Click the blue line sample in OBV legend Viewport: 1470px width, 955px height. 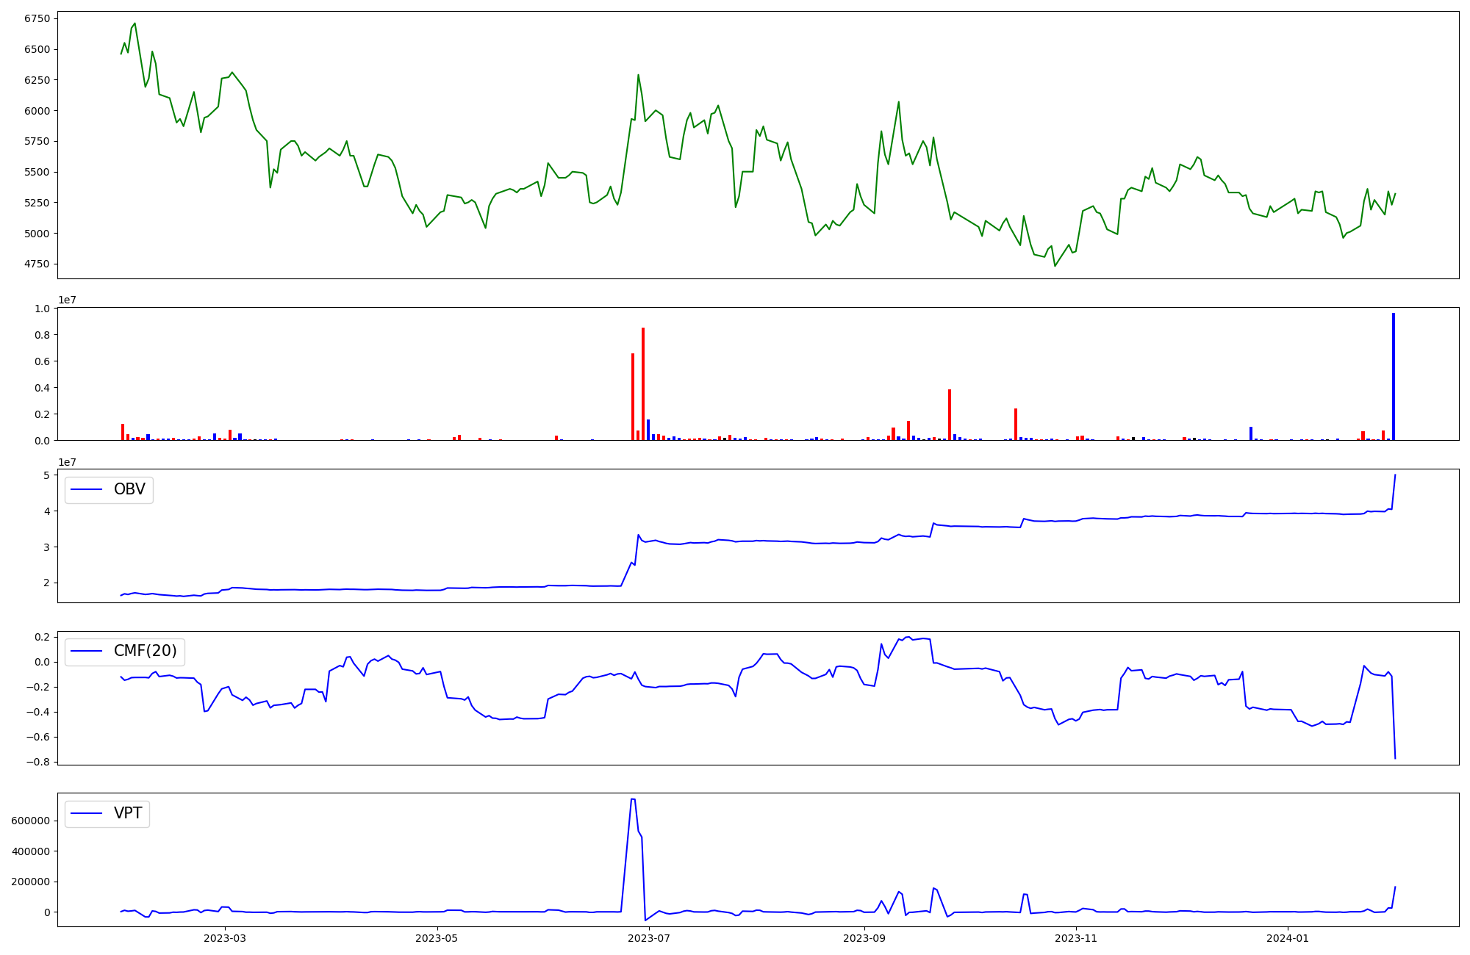point(87,490)
